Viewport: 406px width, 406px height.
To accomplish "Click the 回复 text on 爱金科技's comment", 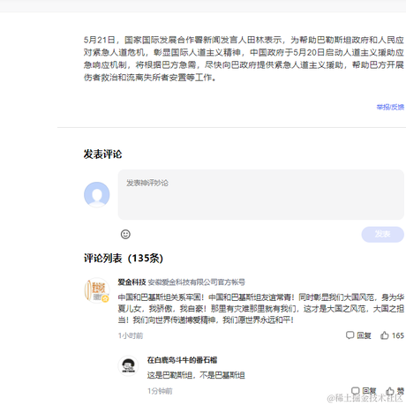I will (x=364, y=335).
